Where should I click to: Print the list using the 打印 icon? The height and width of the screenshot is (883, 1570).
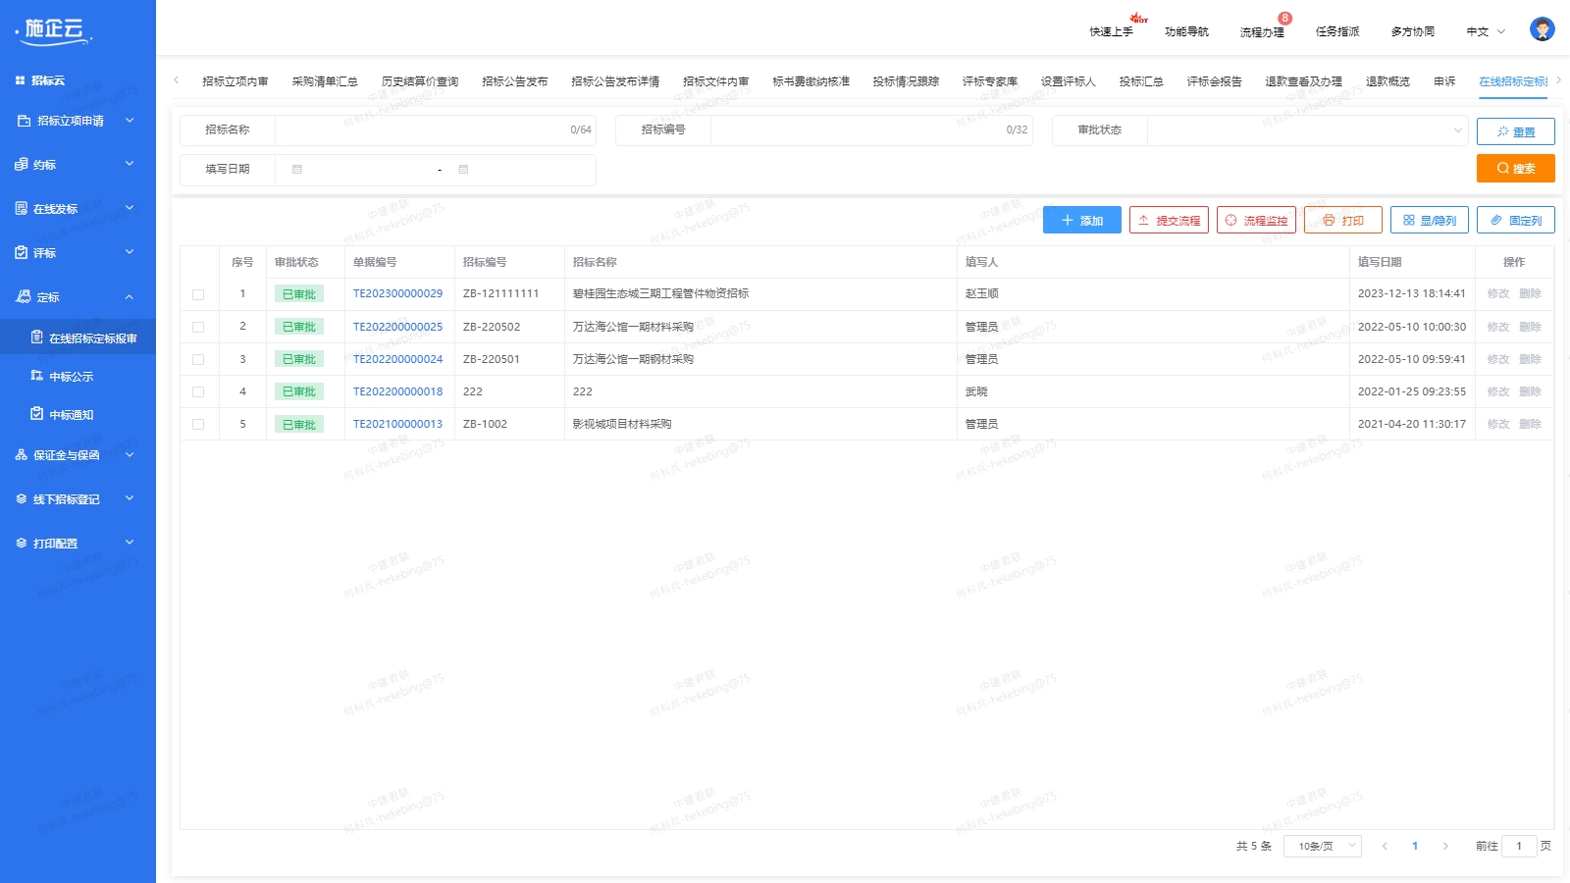(x=1342, y=220)
